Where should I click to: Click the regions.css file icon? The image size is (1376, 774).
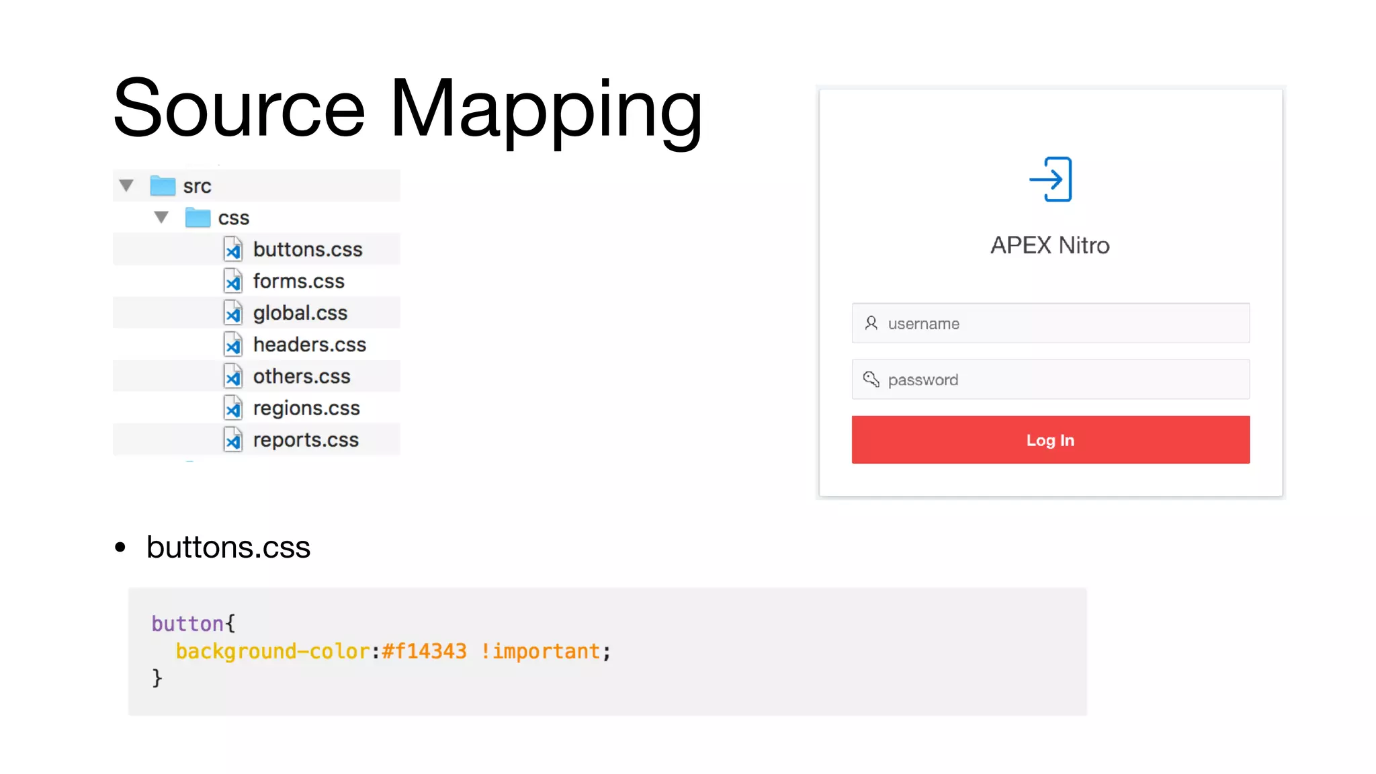point(233,408)
